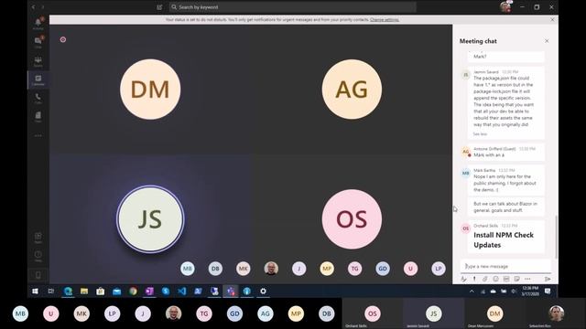Click the meeting chat scrollbar
The height and width of the screenshot is (329, 586).
(557, 236)
